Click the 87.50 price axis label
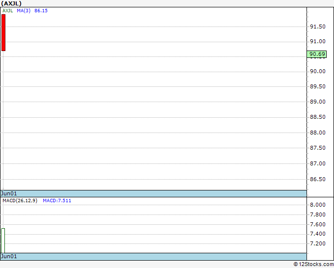334x268 pixels. (318, 148)
